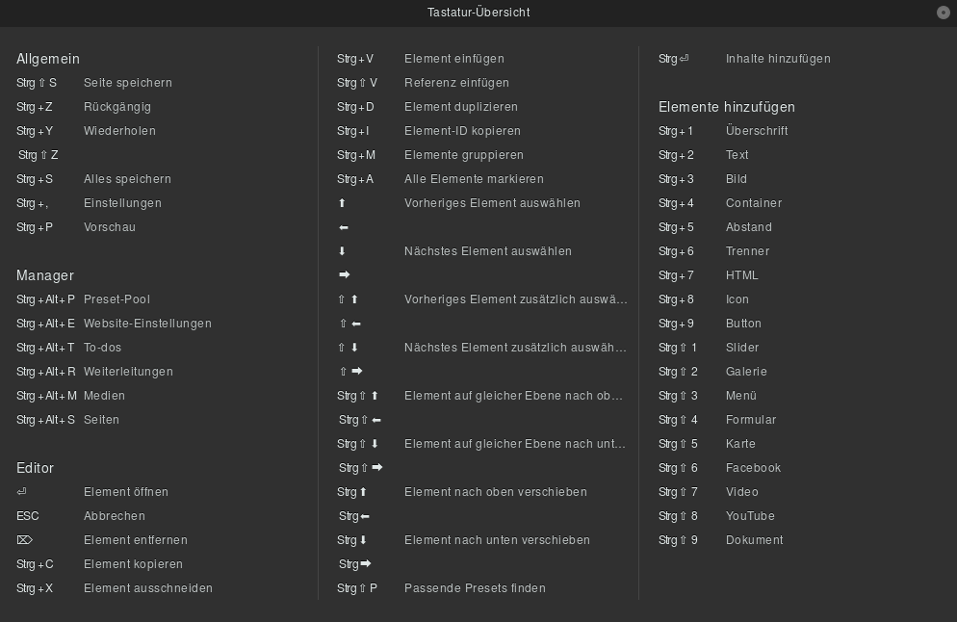The height and width of the screenshot is (622, 957).
Task: Click 'Inhalte hinzufügen' label
Action: click(778, 59)
